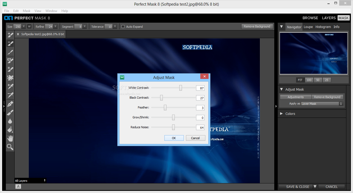The width and height of the screenshot is (353, 193).
Task: Close the Softpedia test2.jpg document tab
Action: click(x=18, y=34)
